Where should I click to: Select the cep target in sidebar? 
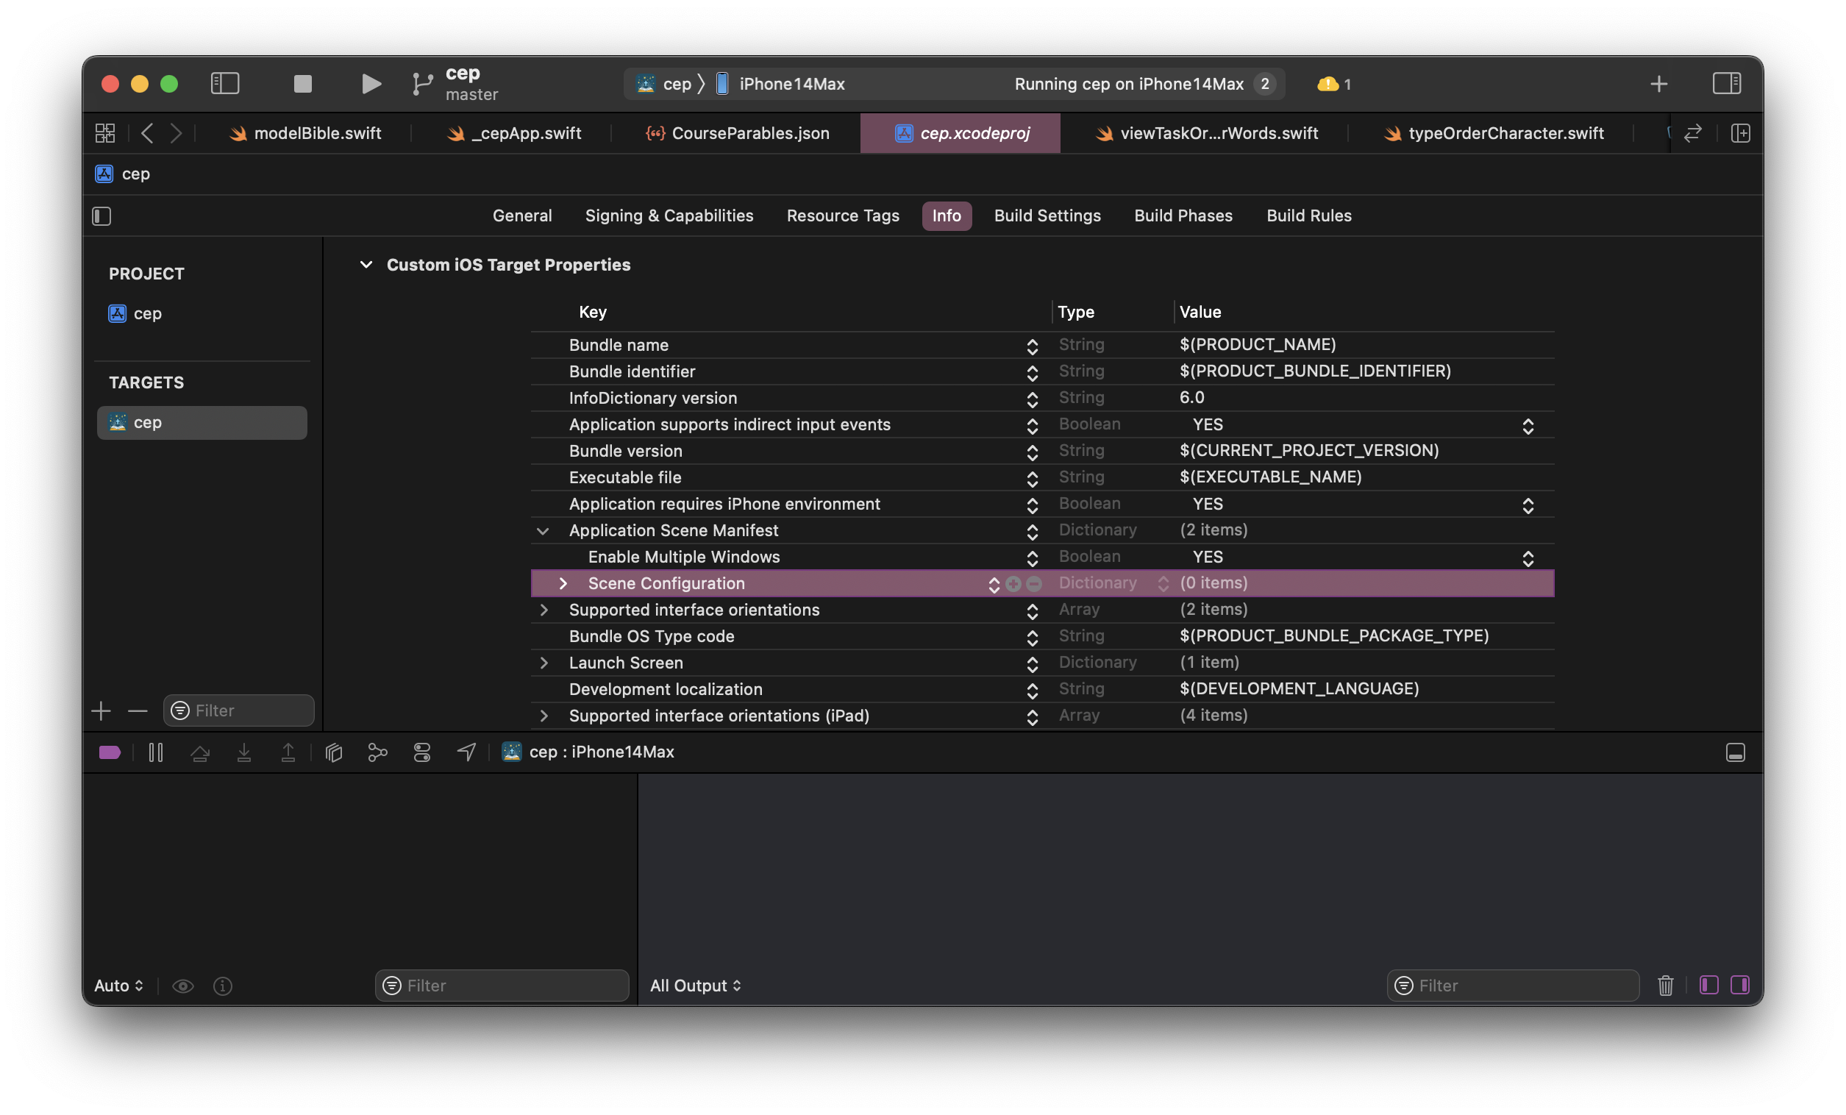click(x=202, y=423)
